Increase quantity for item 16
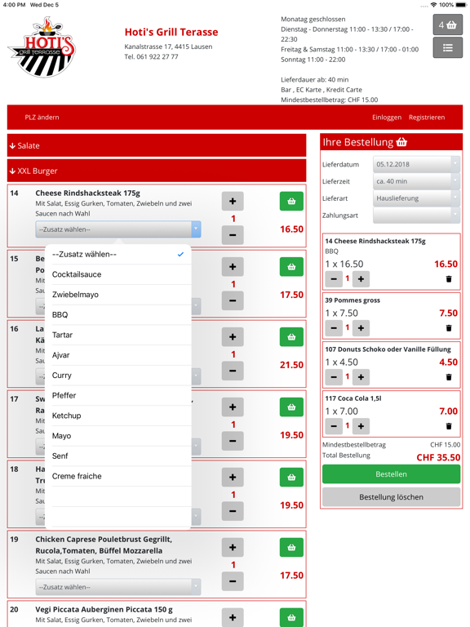This screenshot has width=470, height=627. pos(233,337)
